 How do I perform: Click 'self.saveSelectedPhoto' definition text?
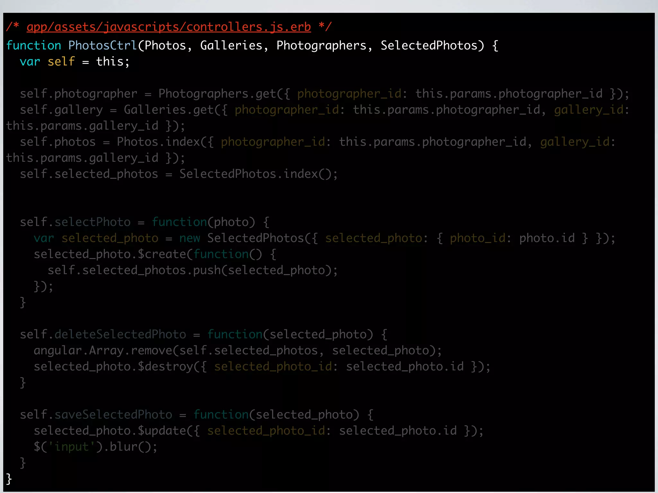tap(96, 414)
